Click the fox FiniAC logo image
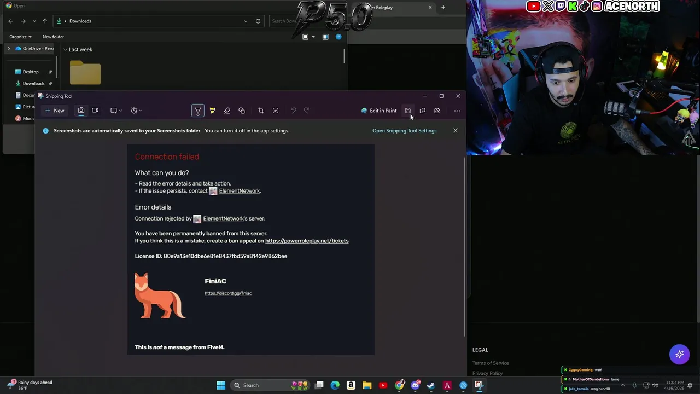 pyautogui.click(x=160, y=296)
